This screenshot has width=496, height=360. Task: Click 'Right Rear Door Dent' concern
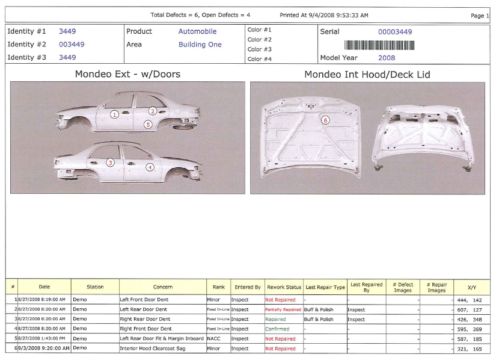145,319
